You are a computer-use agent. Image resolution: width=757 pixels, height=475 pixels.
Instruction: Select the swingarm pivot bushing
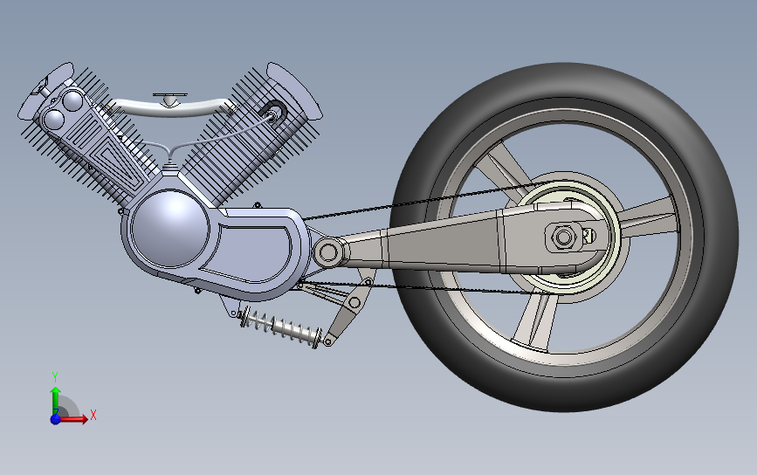[x=328, y=252]
